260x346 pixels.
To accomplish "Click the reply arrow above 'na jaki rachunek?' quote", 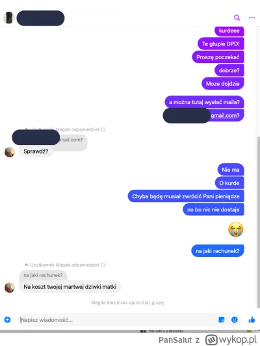I will [x=27, y=265].
